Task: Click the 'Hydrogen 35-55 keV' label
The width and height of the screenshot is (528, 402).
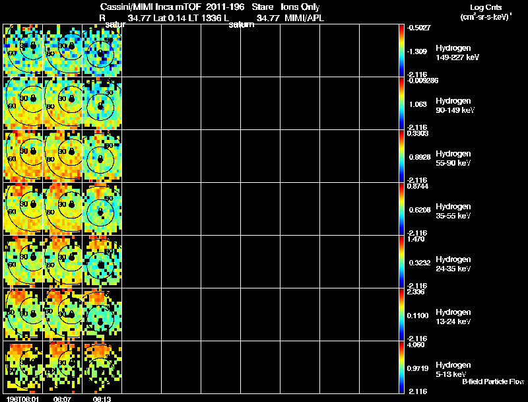Action: 453,211
